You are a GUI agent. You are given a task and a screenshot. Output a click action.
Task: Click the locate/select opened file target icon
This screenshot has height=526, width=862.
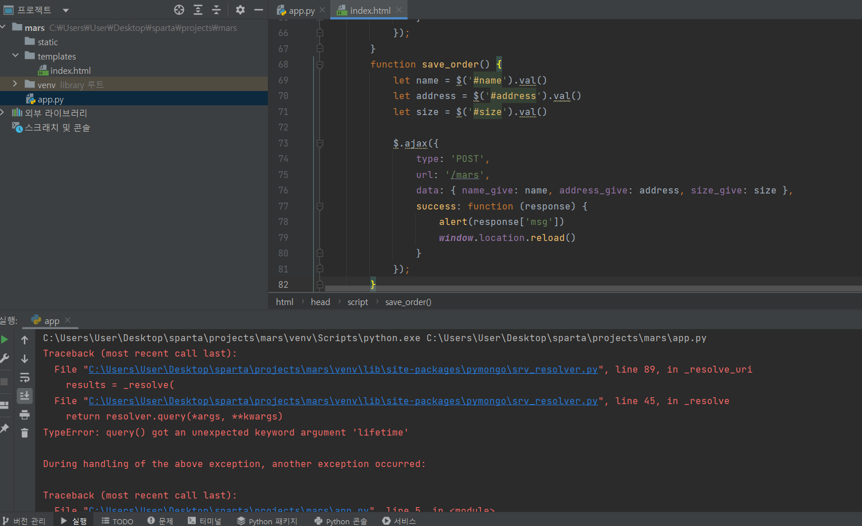click(179, 10)
